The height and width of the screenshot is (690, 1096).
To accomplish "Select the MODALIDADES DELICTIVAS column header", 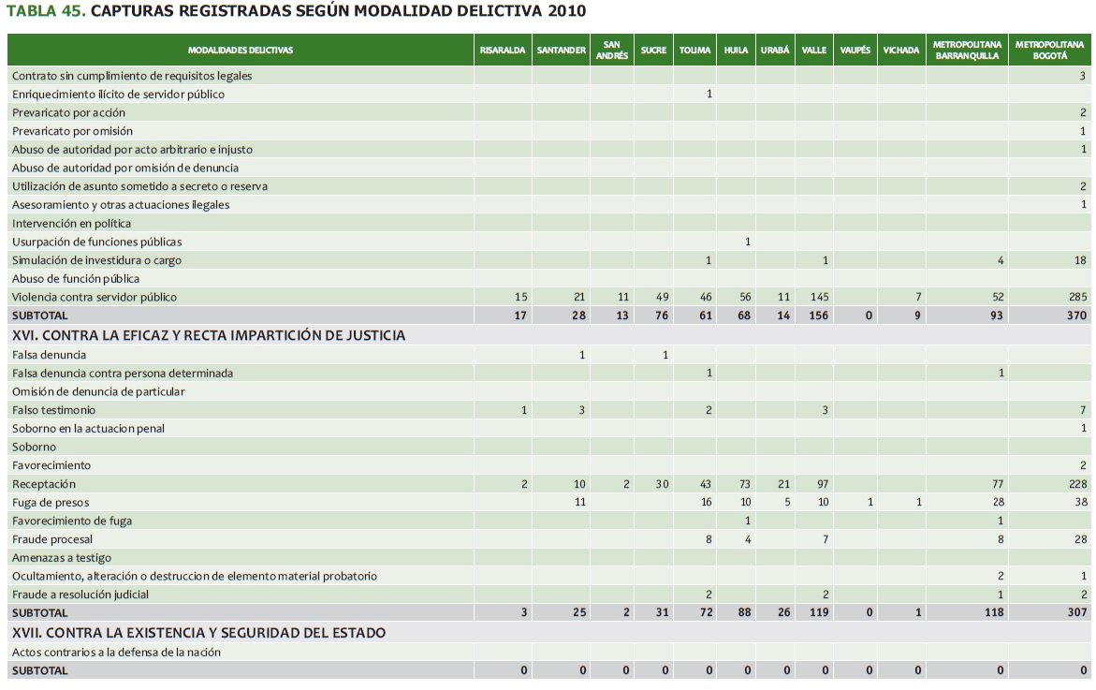I will coord(241,51).
